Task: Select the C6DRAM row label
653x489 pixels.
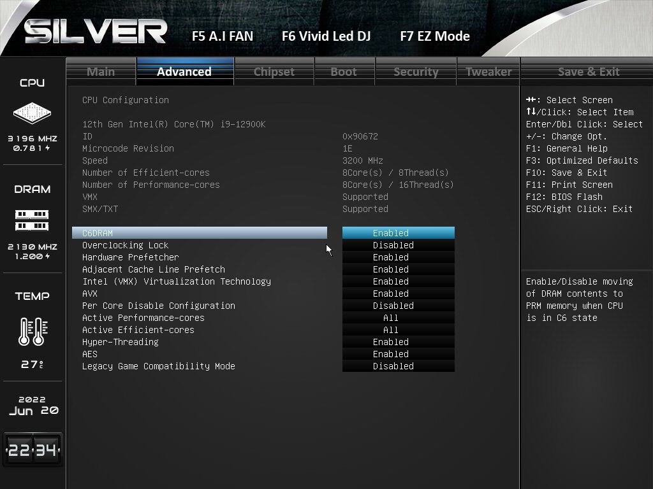Action: click(200, 233)
